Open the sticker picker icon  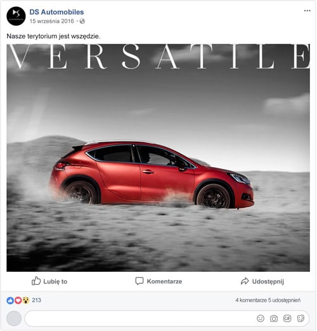pos(301,318)
